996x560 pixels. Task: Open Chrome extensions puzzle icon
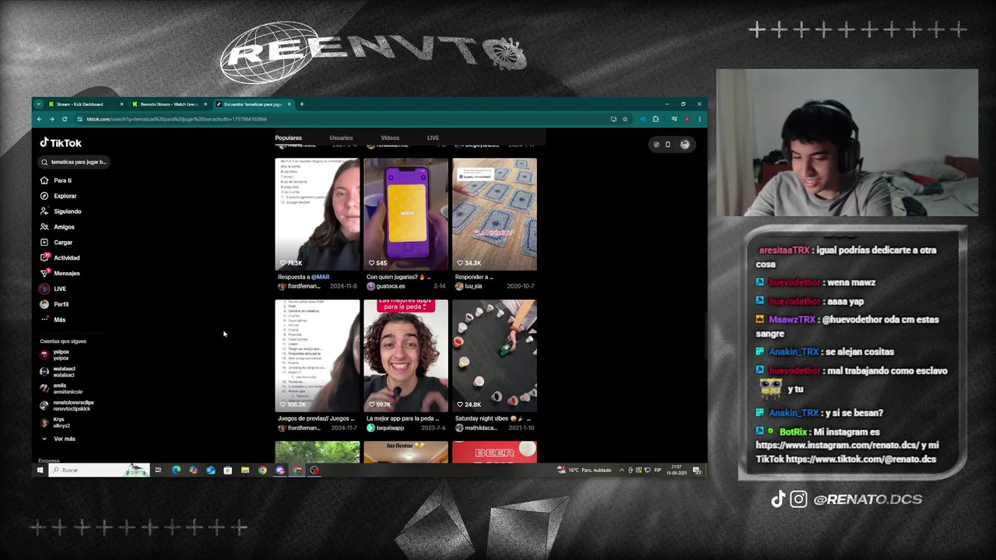coord(655,119)
